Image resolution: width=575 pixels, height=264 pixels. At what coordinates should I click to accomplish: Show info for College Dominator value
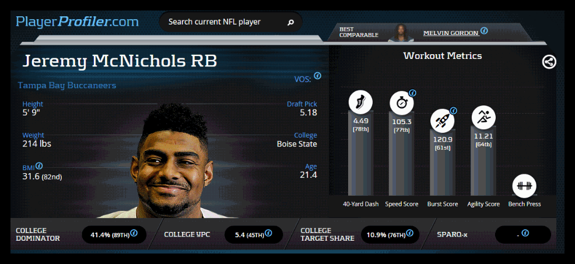click(134, 233)
